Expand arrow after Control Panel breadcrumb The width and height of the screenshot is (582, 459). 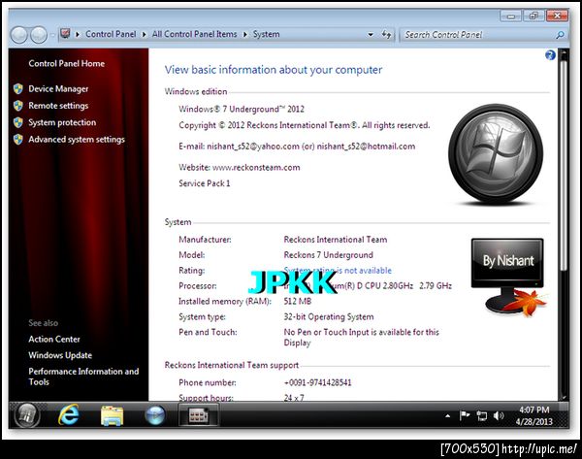pyautogui.click(x=144, y=35)
